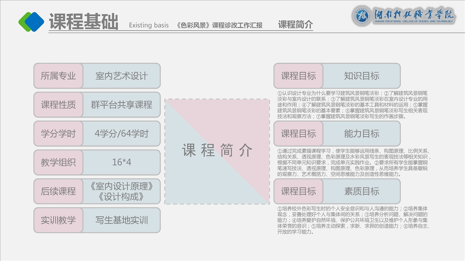Select the 写生基地实训 box
The width and height of the screenshot is (465, 261).
click(121, 220)
